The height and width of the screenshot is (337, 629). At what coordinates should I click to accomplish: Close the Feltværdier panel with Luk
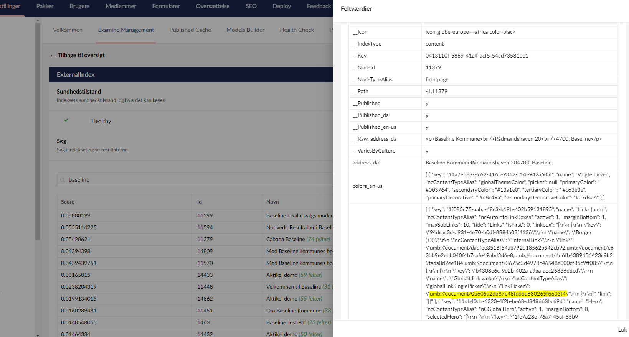point(622,330)
